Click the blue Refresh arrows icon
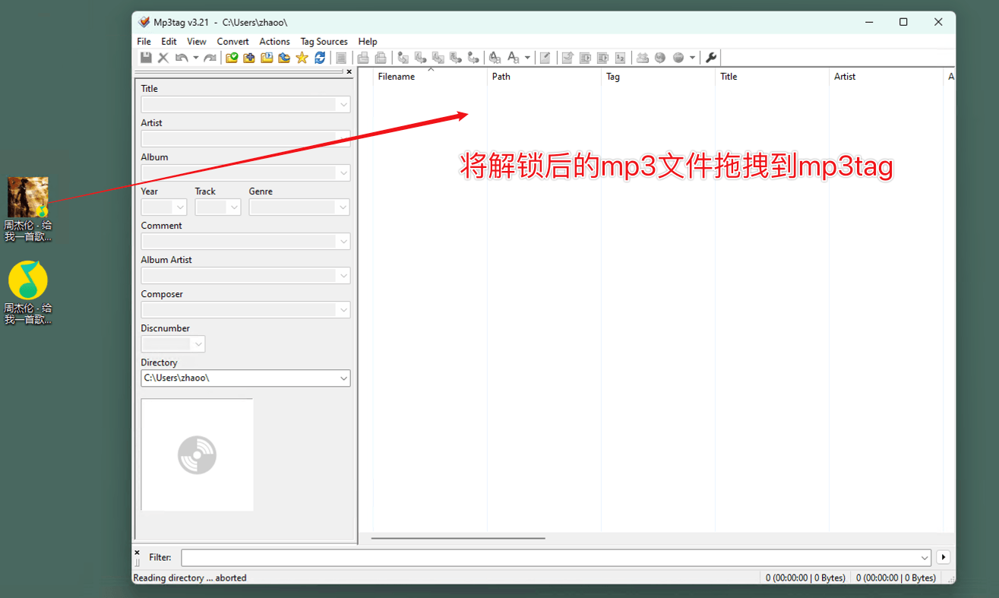999x598 pixels. (x=320, y=58)
